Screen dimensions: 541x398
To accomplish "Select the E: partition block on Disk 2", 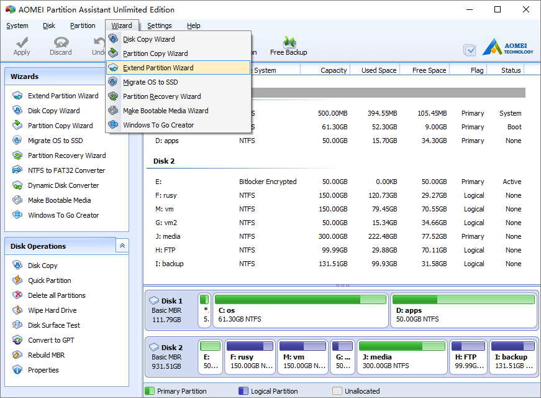I will (210, 357).
